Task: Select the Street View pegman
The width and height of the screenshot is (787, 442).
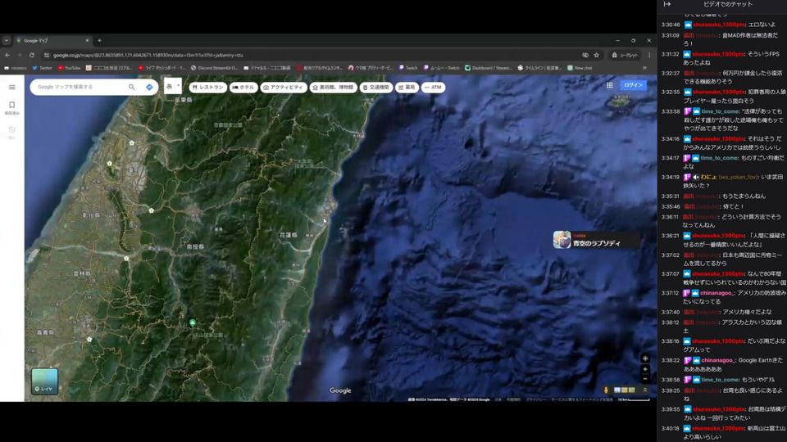Action: pos(606,390)
